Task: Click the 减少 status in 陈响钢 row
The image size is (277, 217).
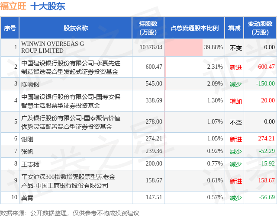Action: click(235, 84)
